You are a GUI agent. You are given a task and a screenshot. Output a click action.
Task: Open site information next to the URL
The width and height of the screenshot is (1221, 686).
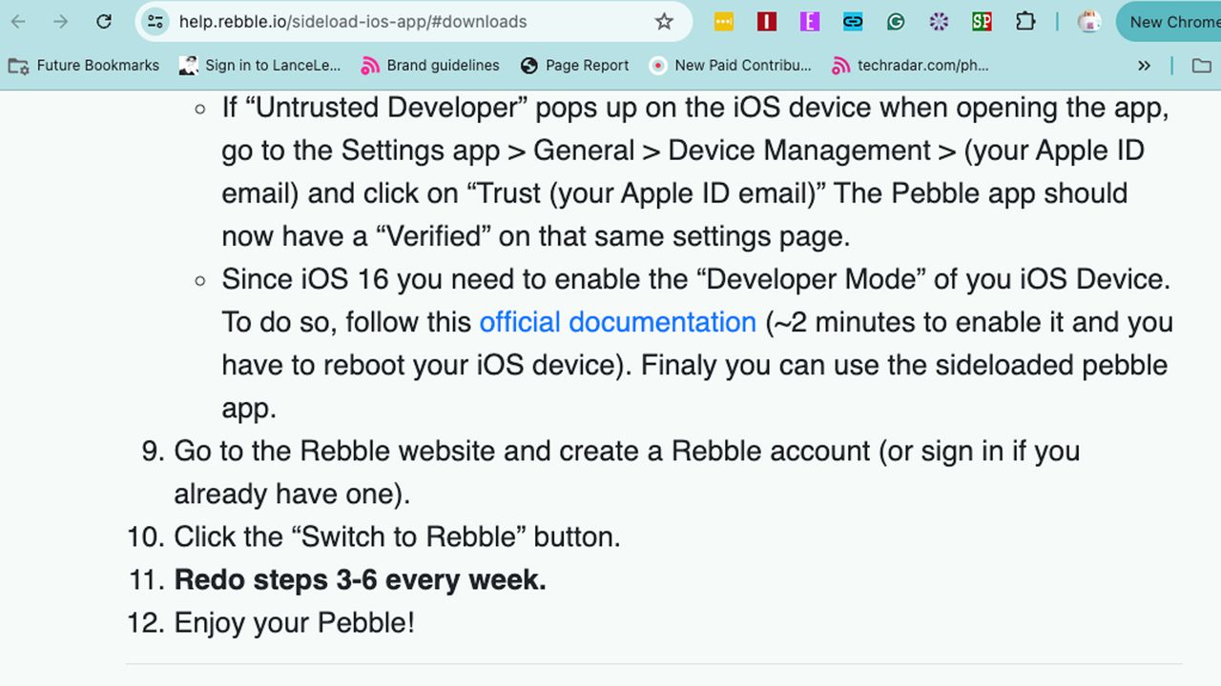point(155,21)
